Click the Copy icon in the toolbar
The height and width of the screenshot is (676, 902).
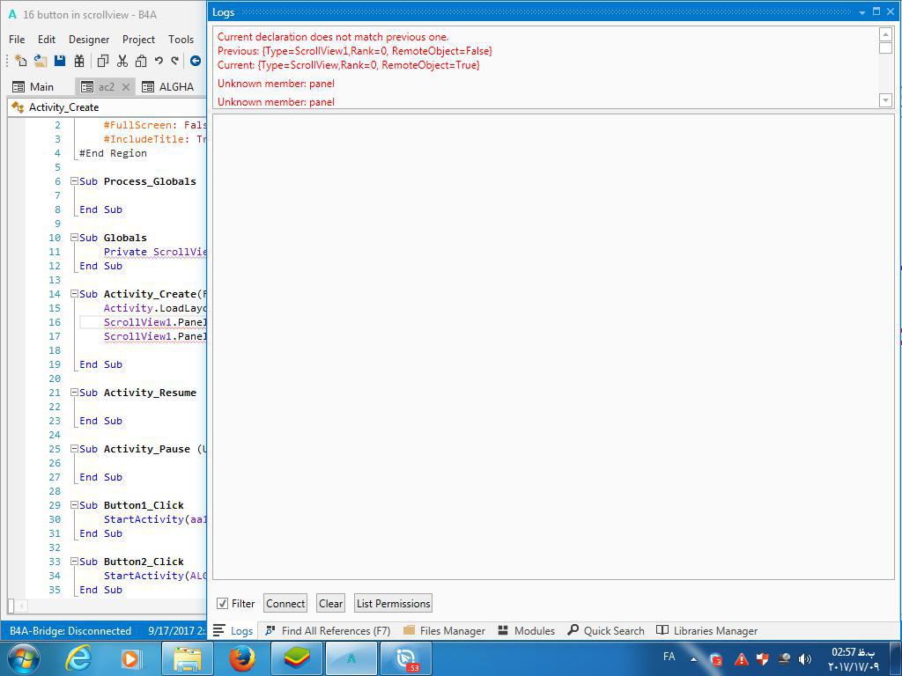click(102, 61)
